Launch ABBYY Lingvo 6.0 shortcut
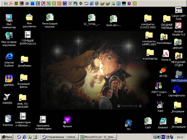 coord(159,86)
